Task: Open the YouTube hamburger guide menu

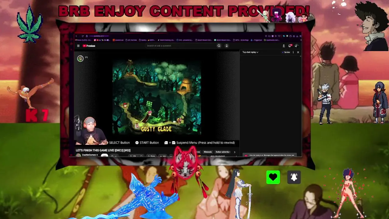Action: tap(78, 46)
